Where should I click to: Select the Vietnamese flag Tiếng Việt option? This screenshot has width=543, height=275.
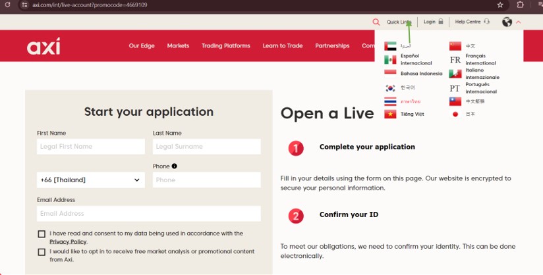404,114
